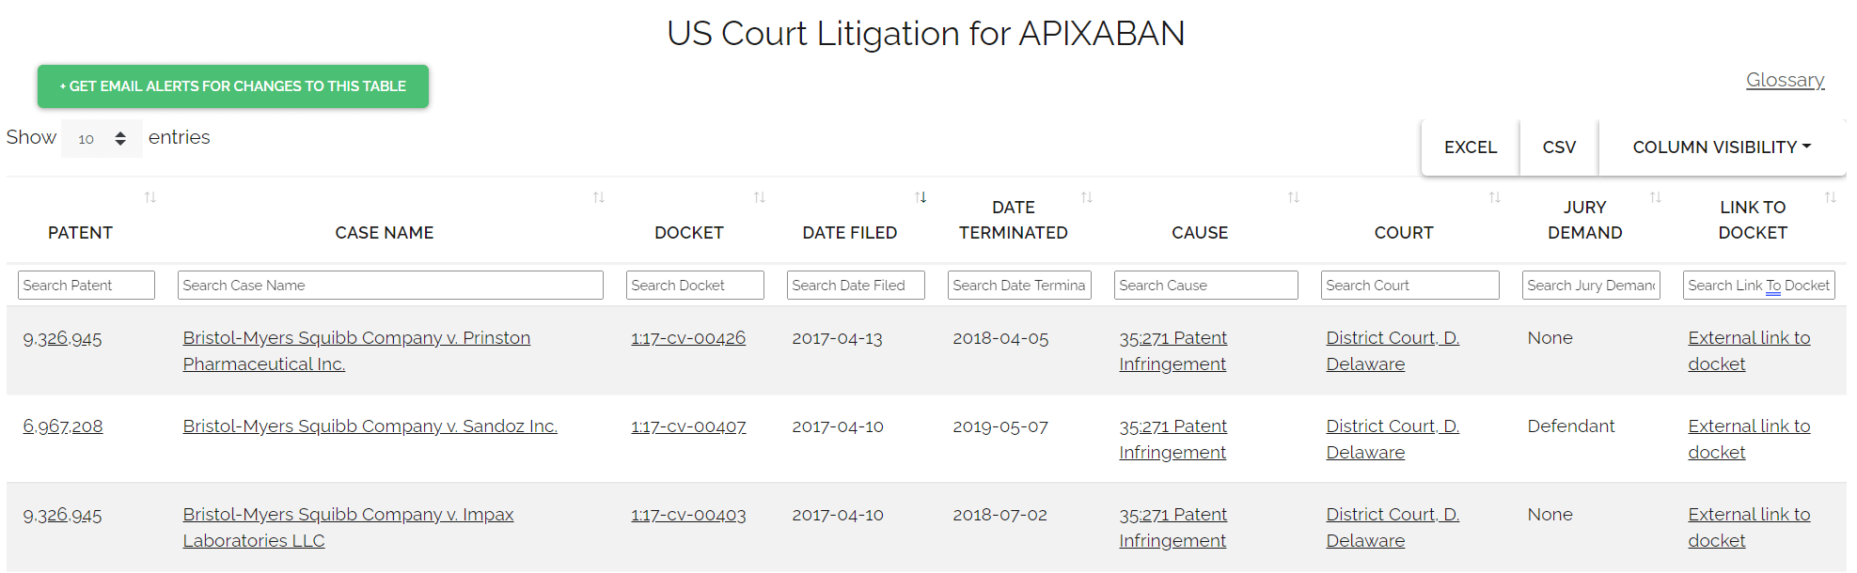
Task: Sort by Patent column arrows icon
Action: (x=150, y=197)
